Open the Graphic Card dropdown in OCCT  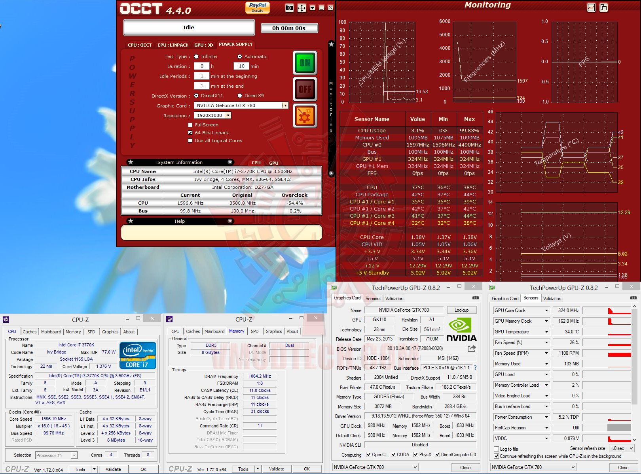tap(285, 105)
